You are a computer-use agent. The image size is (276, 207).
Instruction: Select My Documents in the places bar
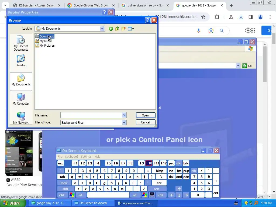click(x=21, y=81)
